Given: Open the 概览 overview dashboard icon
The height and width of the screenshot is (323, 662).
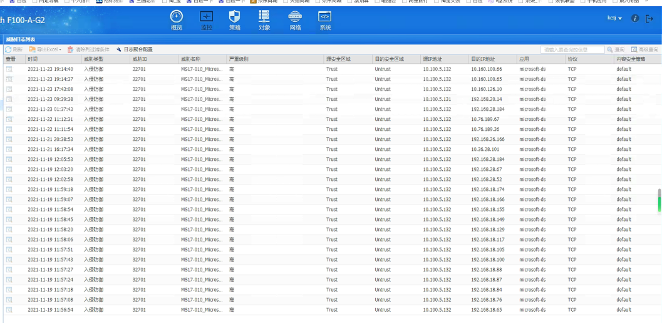Looking at the screenshot, I should (177, 18).
